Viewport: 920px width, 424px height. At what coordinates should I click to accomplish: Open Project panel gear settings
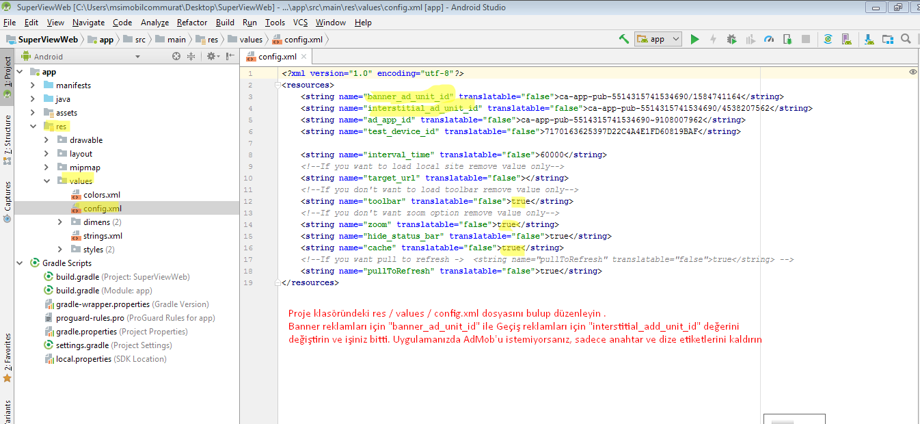[212, 56]
